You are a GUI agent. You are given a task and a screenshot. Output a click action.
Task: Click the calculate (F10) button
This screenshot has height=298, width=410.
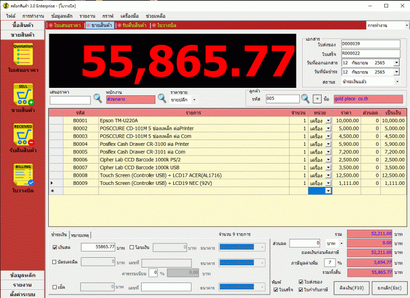click(x=352, y=288)
